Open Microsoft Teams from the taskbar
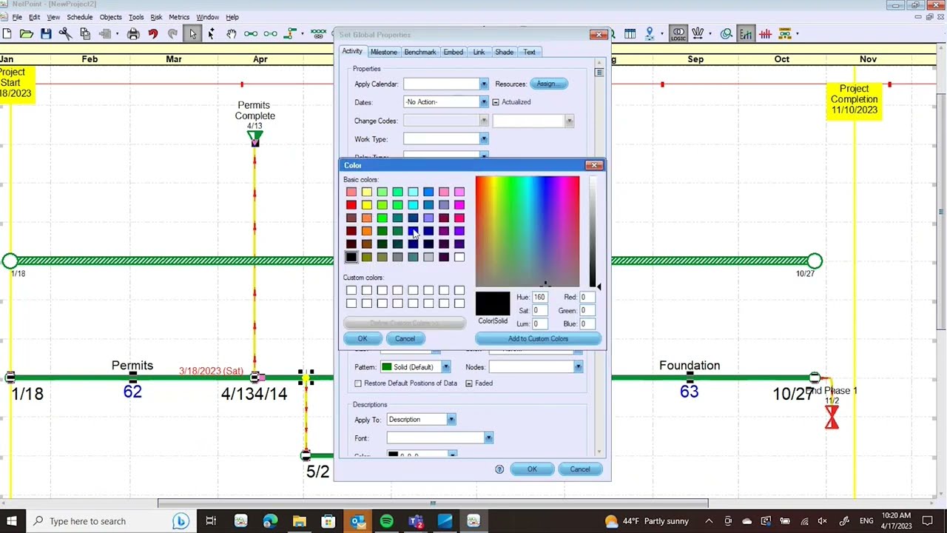 416,521
